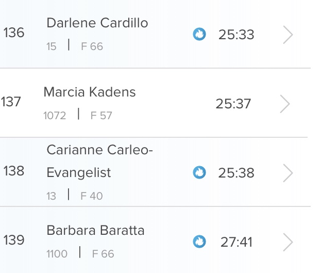This screenshot has height=273, width=321.
Task: Select place number 136
Action: pyautogui.click(x=13, y=33)
